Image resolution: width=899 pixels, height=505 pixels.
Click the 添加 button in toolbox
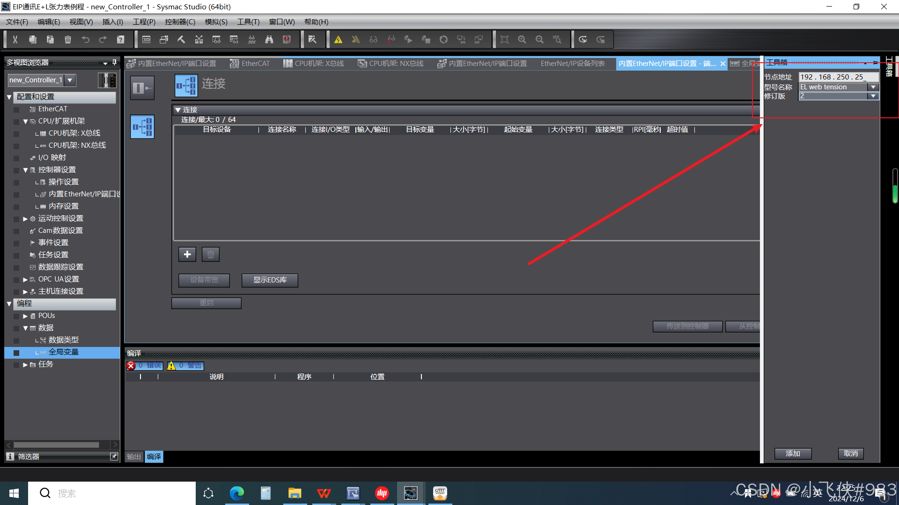pyautogui.click(x=793, y=454)
